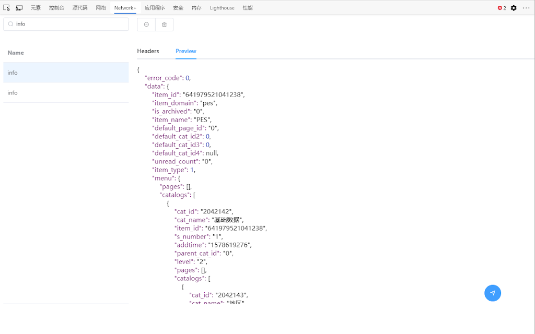
Task: Open the Lighthouse tab
Action: click(x=222, y=7)
